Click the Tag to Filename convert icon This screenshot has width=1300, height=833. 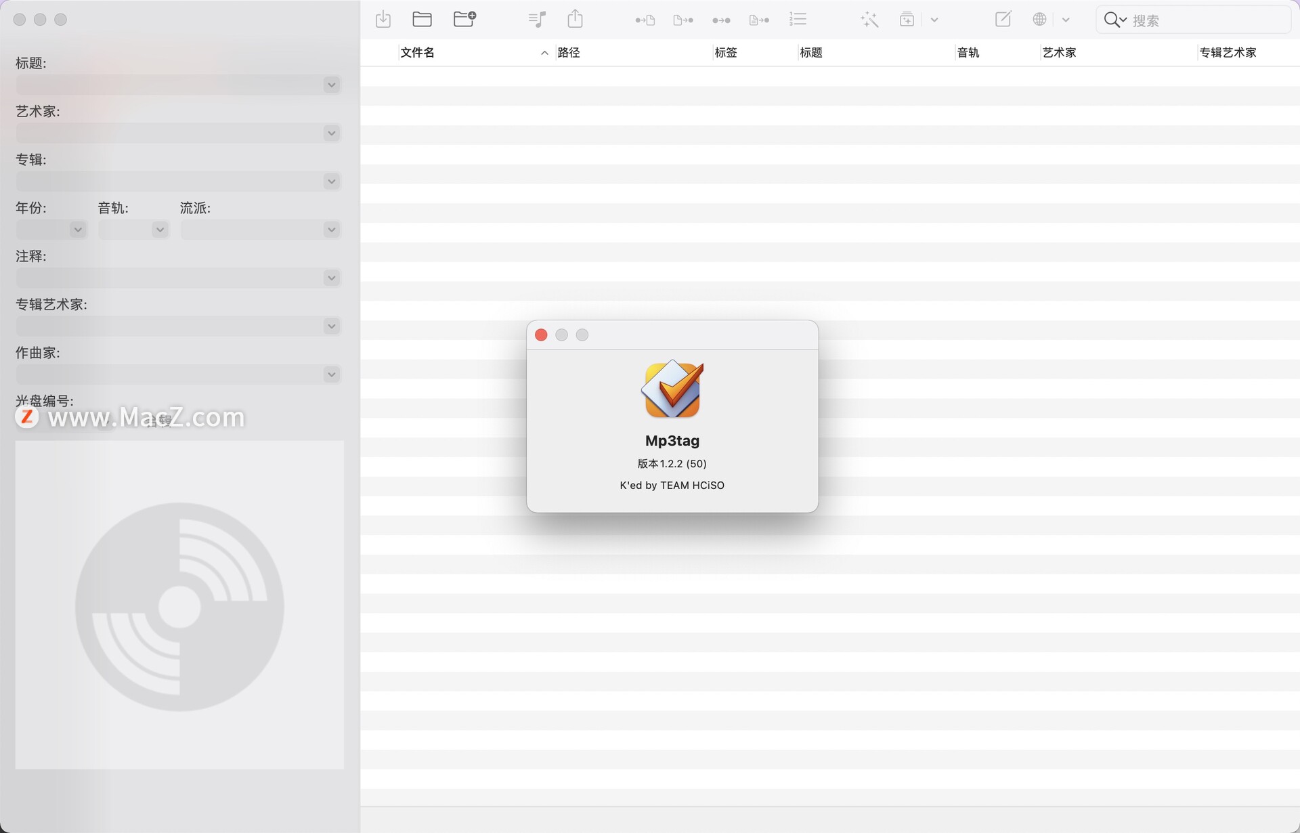[645, 20]
